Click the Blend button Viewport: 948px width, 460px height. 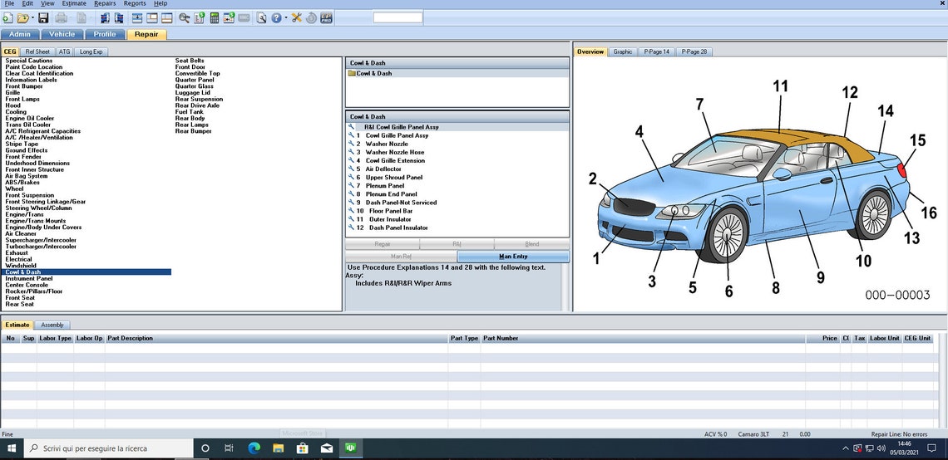(x=532, y=244)
